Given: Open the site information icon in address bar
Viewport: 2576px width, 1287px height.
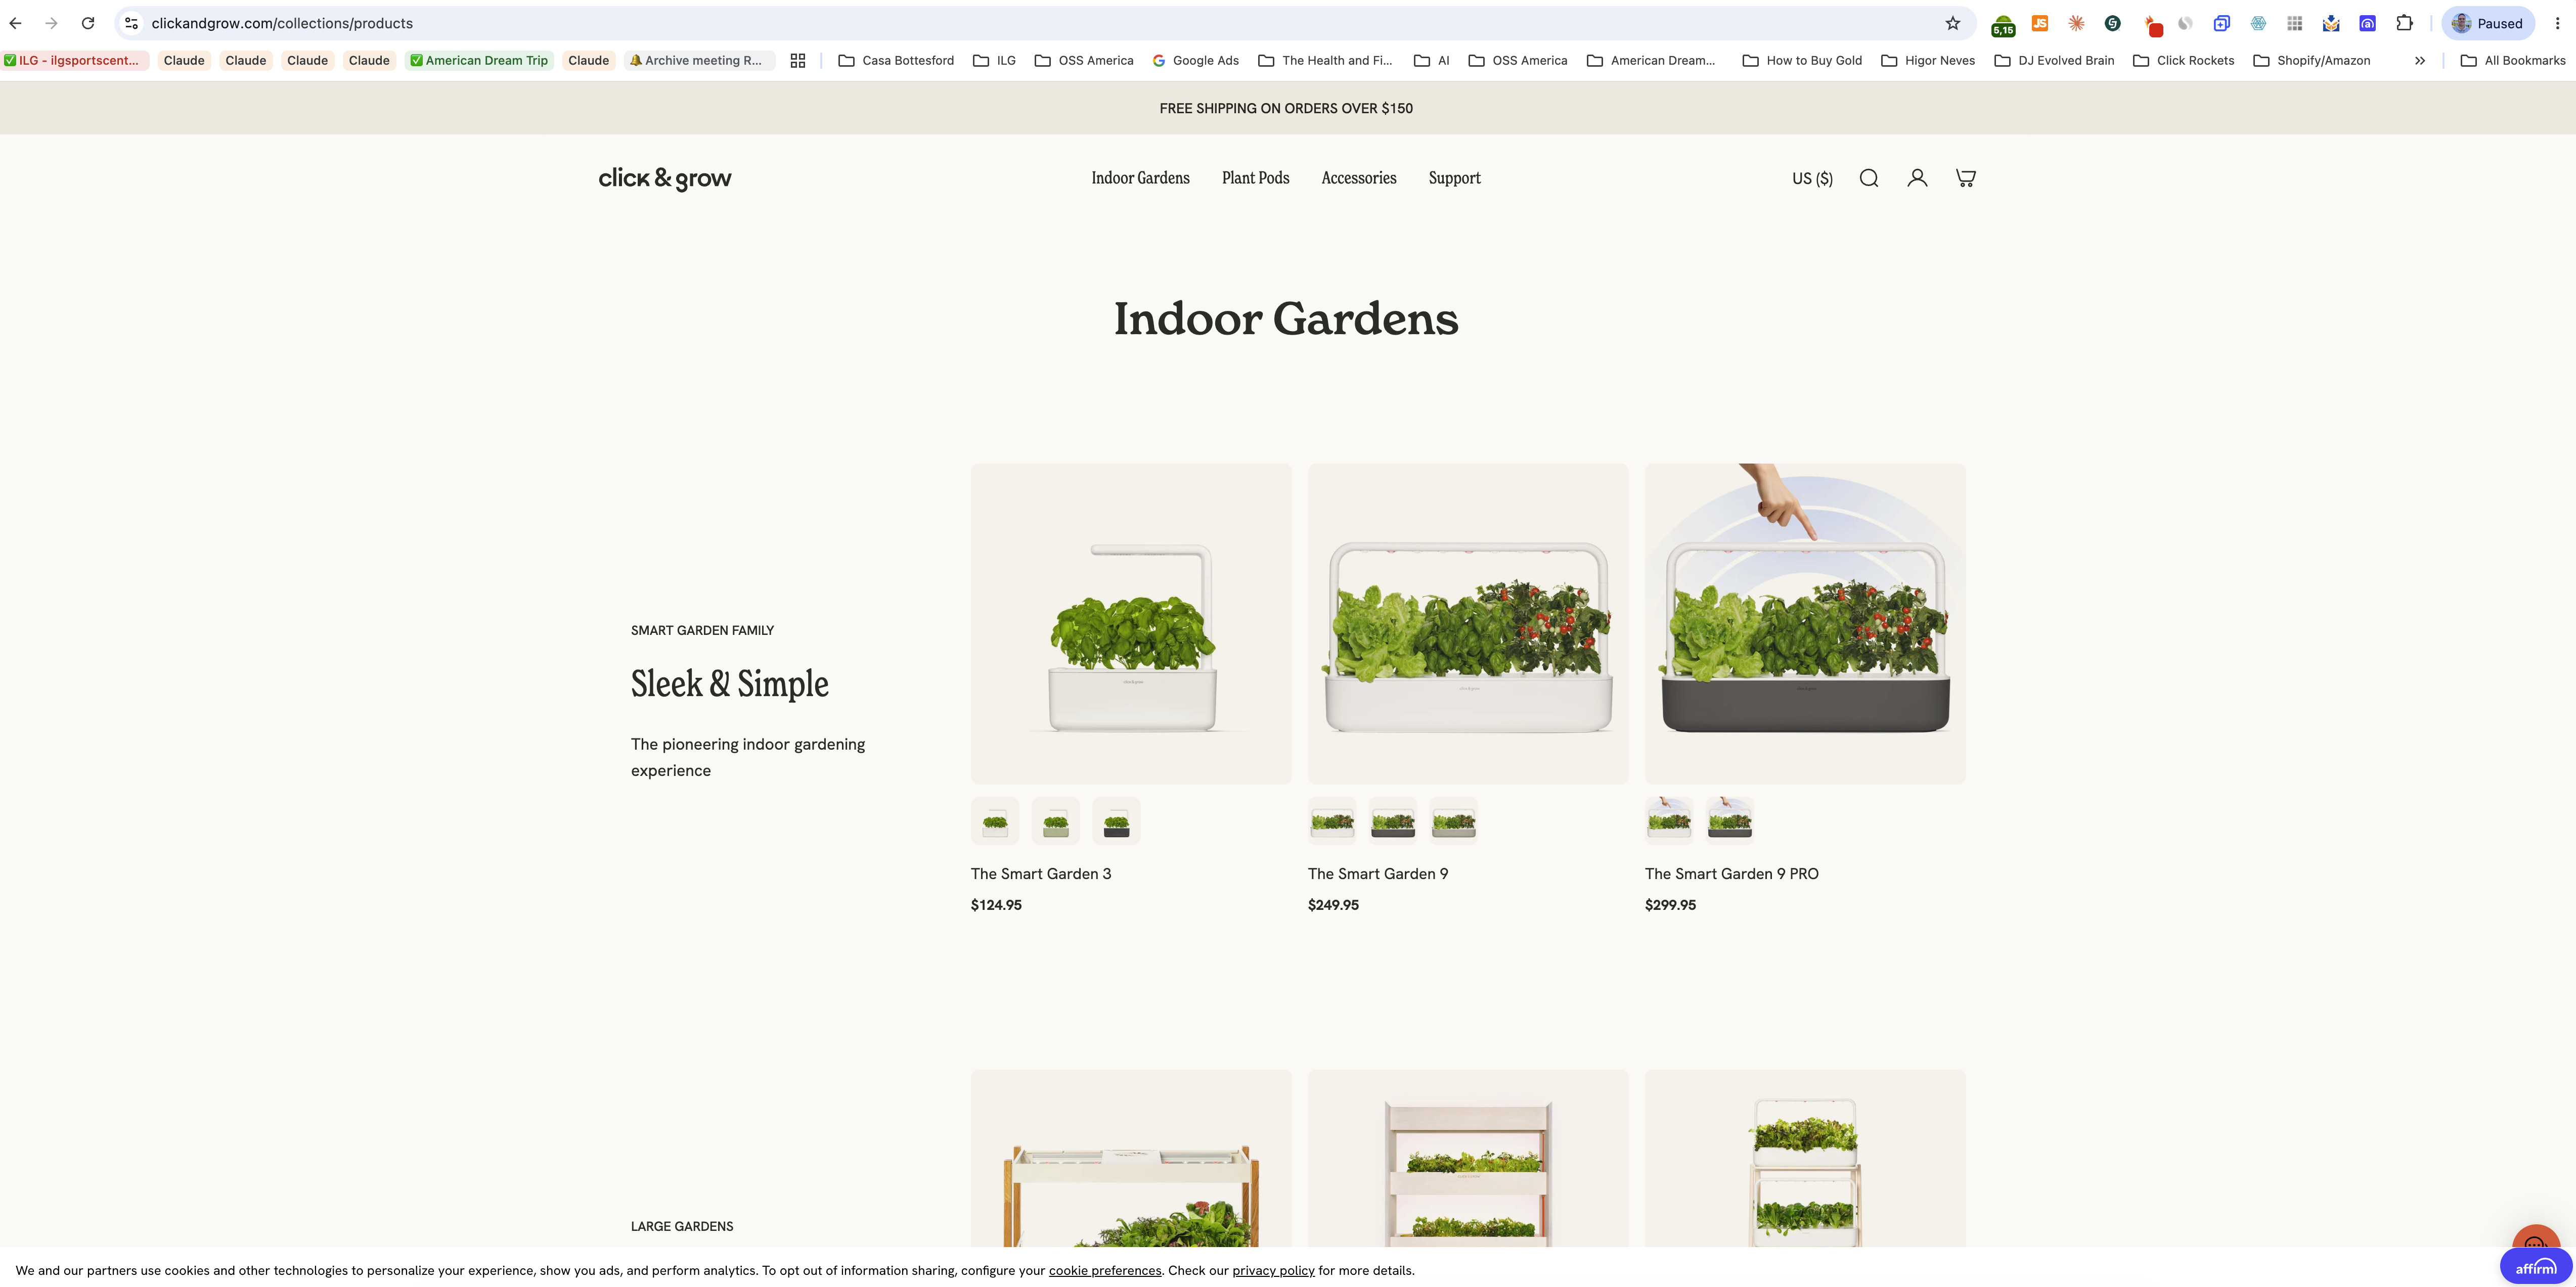Looking at the screenshot, I should click(x=131, y=23).
